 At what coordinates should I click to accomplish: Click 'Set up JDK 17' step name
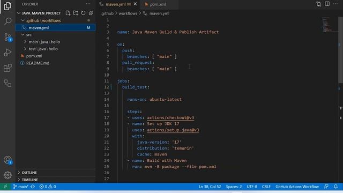163,124
